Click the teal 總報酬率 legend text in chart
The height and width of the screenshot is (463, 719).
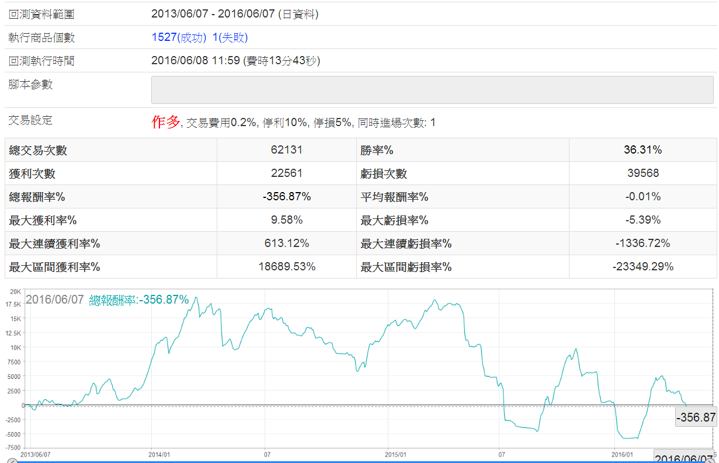(x=139, y=300)
